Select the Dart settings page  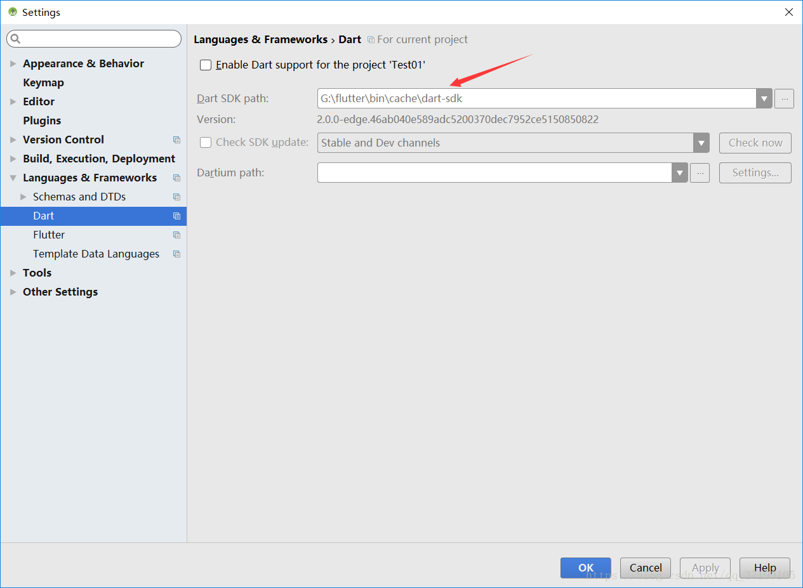pyautogui.click(x=93, y=216)
